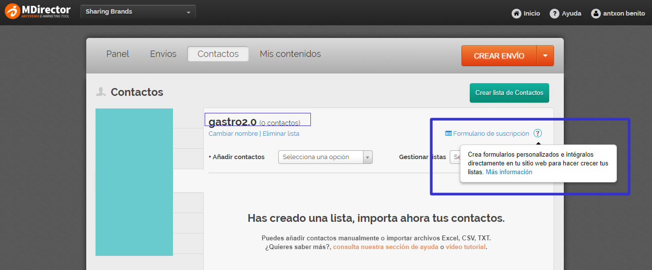Open the Sharing Brands account dropdown
652x270 pixels.
(x=138, y=12)
